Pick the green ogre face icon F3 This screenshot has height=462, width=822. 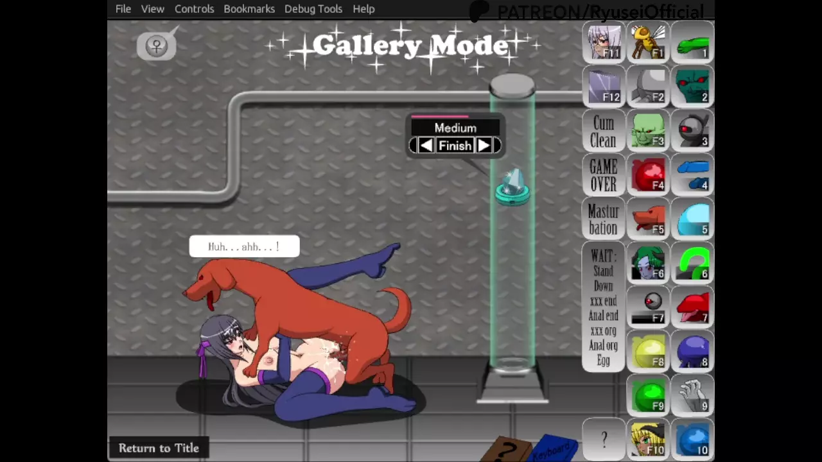point(648,131)
